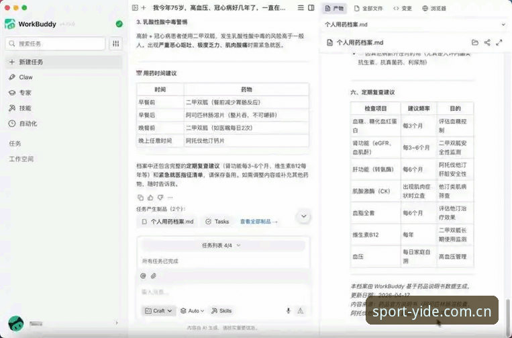
Task: Open the Craft mode dropdown
Action: click(158, 311)
